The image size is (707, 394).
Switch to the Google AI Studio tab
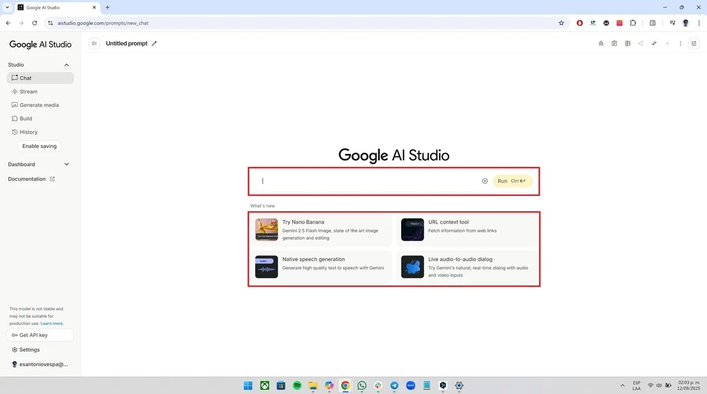pyautogui.click(x=53, y=8)
